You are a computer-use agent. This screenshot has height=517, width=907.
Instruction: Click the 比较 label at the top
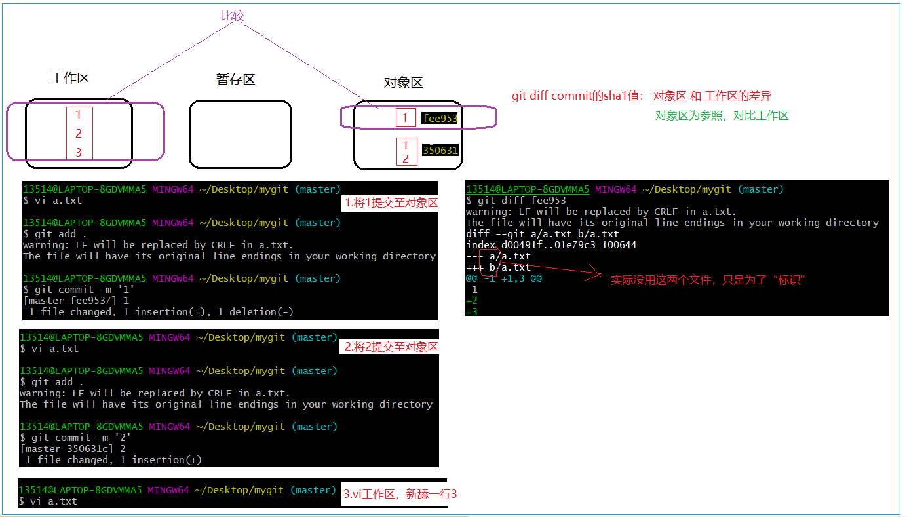[233, 16]
